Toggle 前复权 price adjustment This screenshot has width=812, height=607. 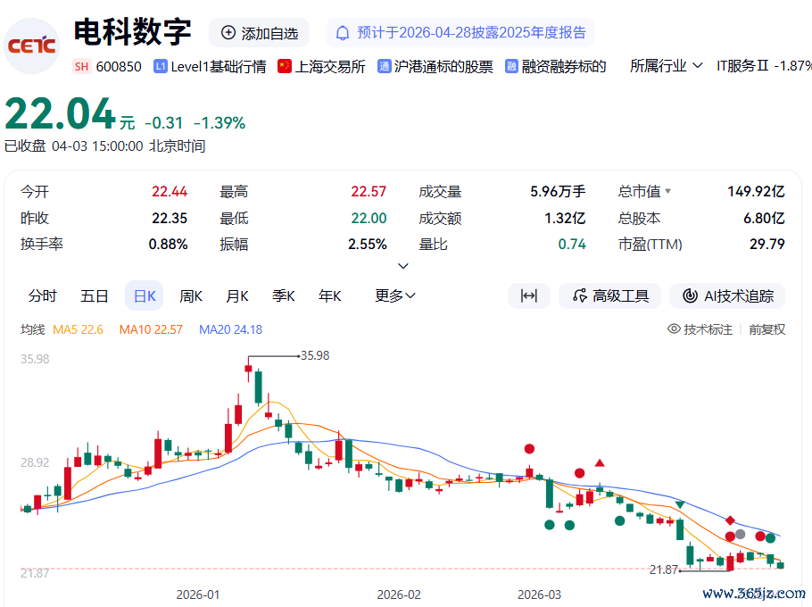767,329
